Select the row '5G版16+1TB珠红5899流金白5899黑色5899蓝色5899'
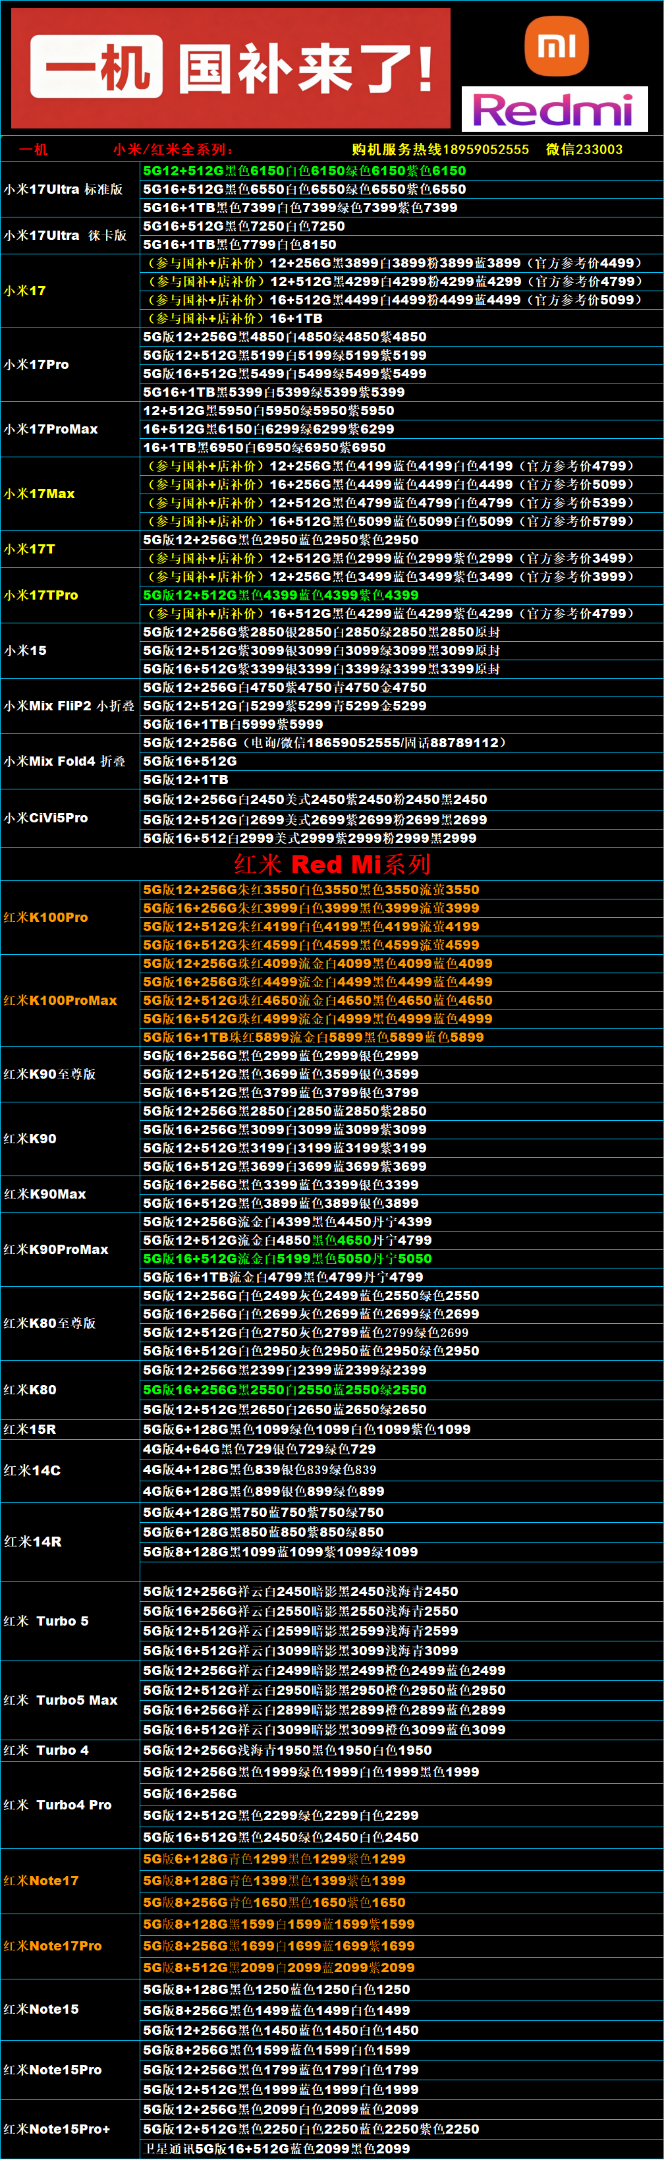The width and height of the screenshot is (664, 2160). click(402, 1037)
